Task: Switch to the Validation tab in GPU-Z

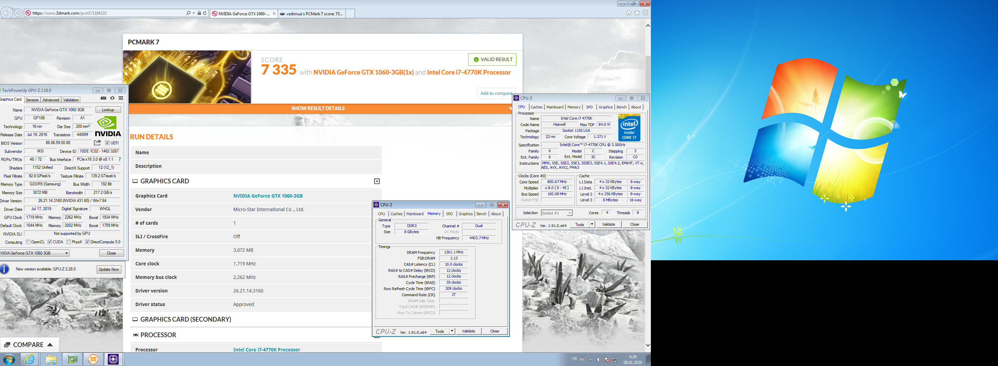Action: pos(71,100)
